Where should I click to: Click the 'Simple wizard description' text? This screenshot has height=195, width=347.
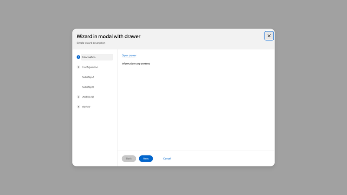tap(91, 43)
